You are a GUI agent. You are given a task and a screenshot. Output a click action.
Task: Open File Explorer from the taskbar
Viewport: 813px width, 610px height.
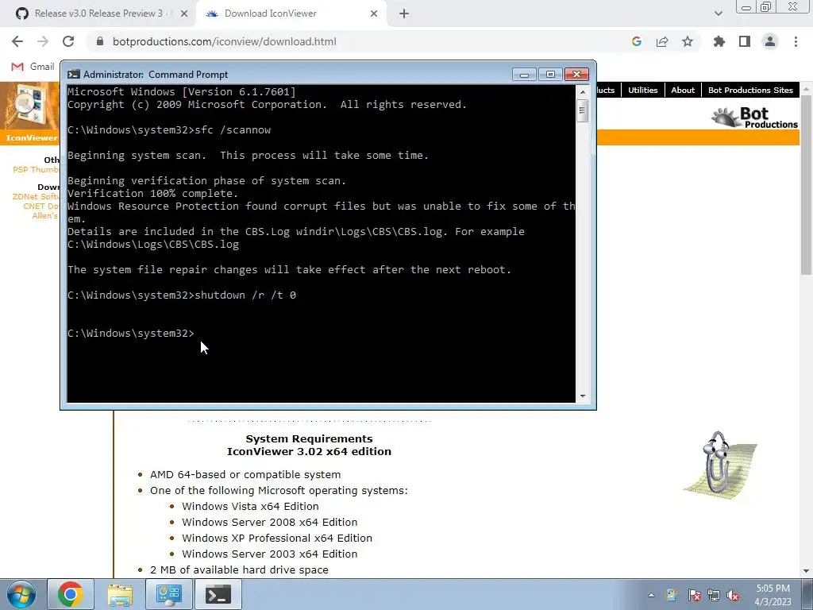[x=120, y=594]
